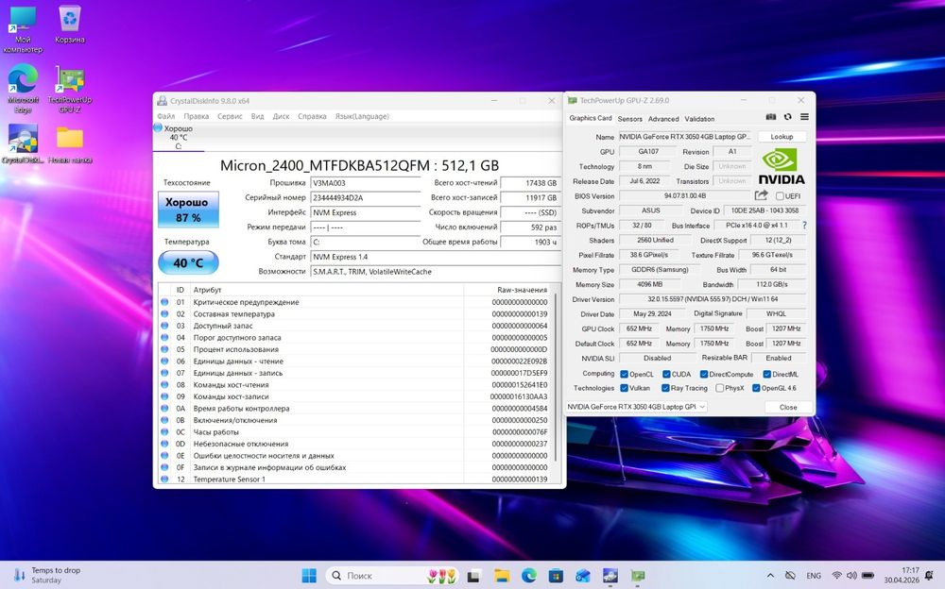Click the Прошивка field showing V3MA003

click(365, 183)
